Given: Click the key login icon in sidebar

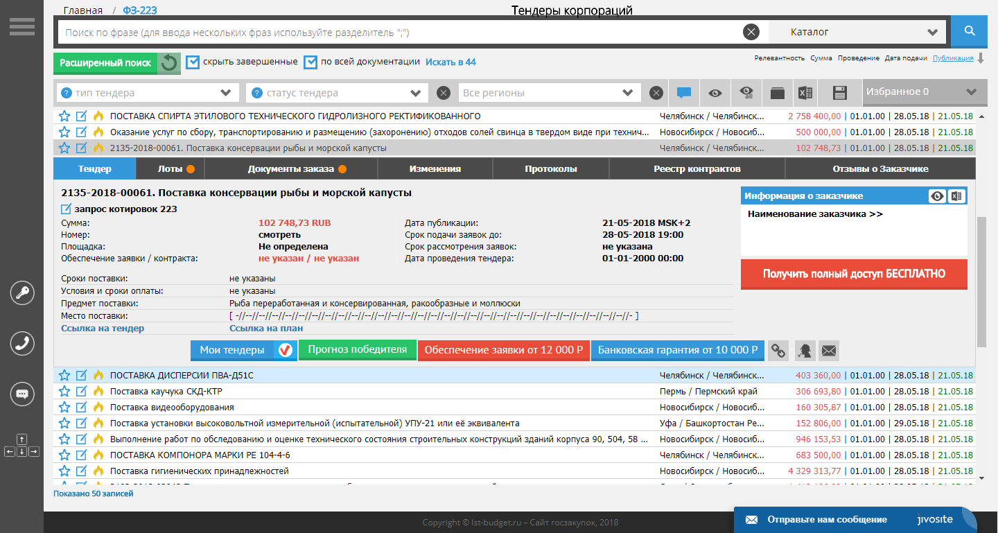Looking at the screenshot, I should coord(22,292).
